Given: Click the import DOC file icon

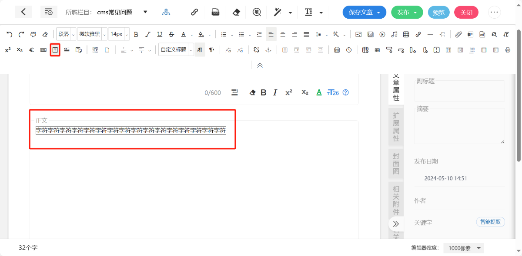Looking at the screenshot, I should coord(215,12).
